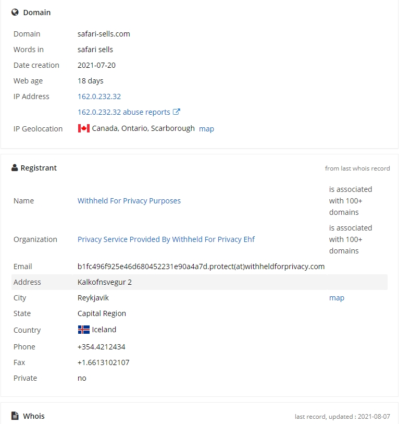Click the phone number +354.4212434

101,347
